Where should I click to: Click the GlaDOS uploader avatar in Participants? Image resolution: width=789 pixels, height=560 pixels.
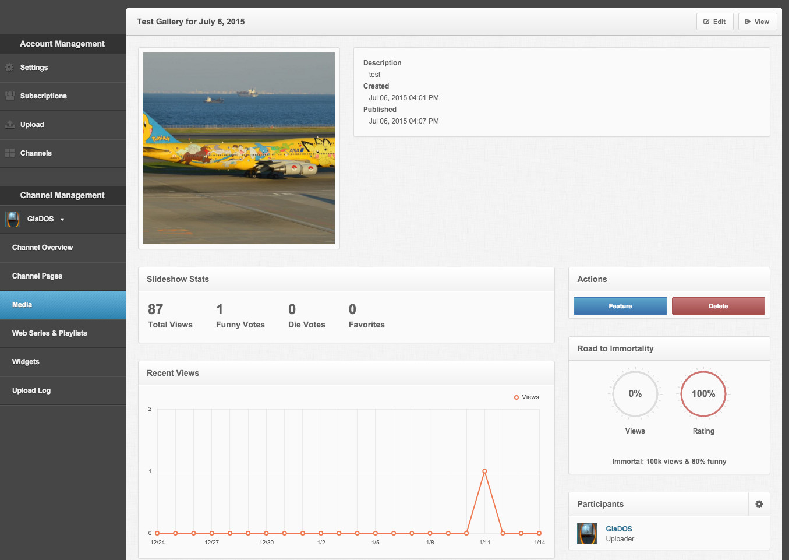click(587, 533)
